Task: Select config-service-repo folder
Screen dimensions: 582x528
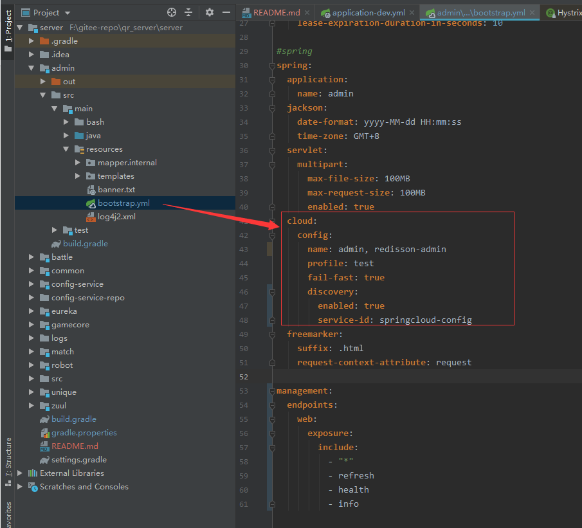Action: click(x=88, y=298)
